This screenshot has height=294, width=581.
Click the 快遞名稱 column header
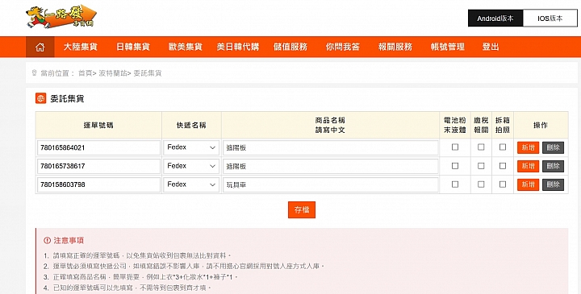pyautogui.click(x=191, y=126)
